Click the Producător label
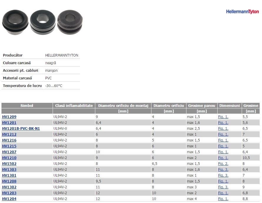This screenshot has width=262, height=203. coord(13,55)
